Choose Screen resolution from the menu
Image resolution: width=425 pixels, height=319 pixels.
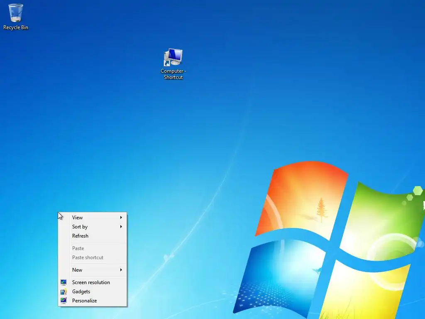click(x=93, y=282)
